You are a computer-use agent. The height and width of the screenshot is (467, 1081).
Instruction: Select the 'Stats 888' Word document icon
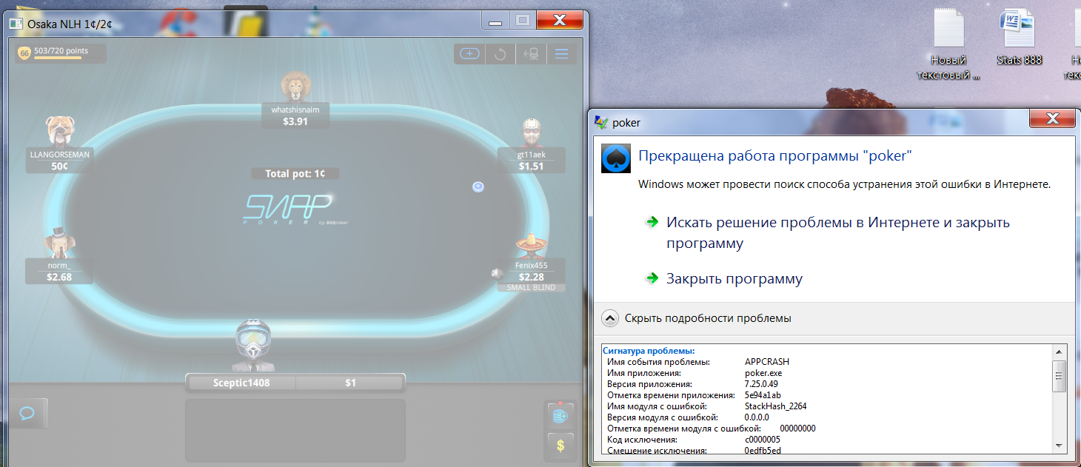coord(1020,38)
